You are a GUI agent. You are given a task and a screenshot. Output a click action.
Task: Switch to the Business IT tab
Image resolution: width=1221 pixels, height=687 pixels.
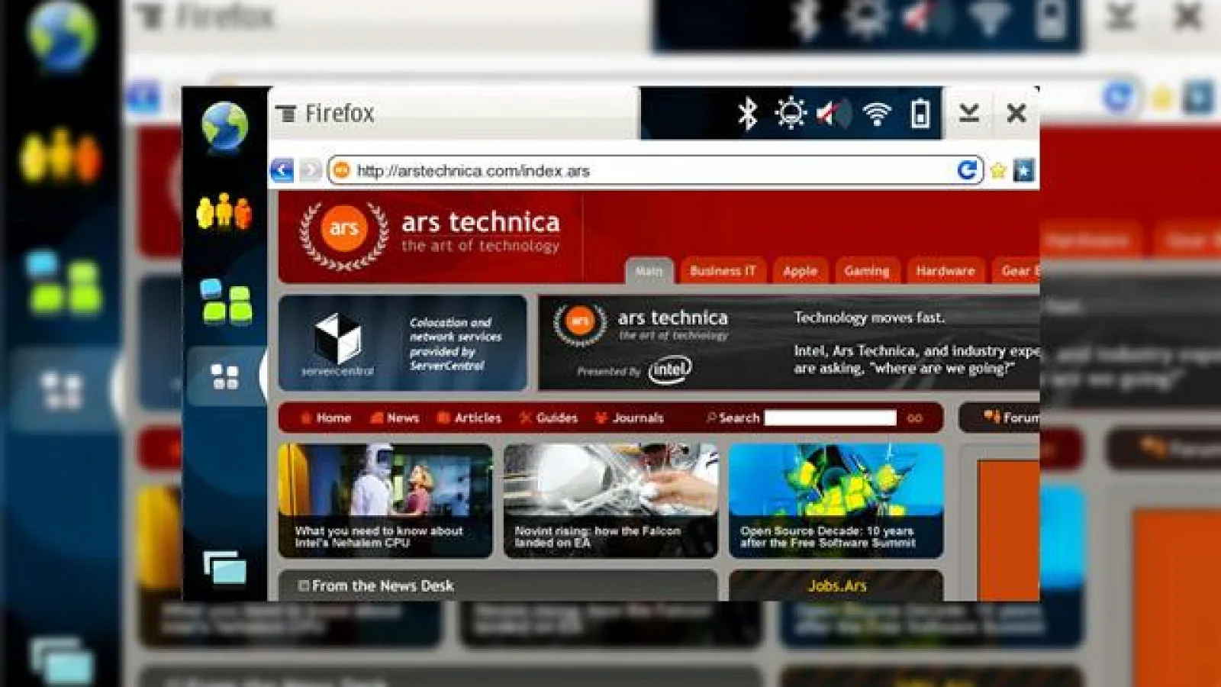click(x=723, y=271)
